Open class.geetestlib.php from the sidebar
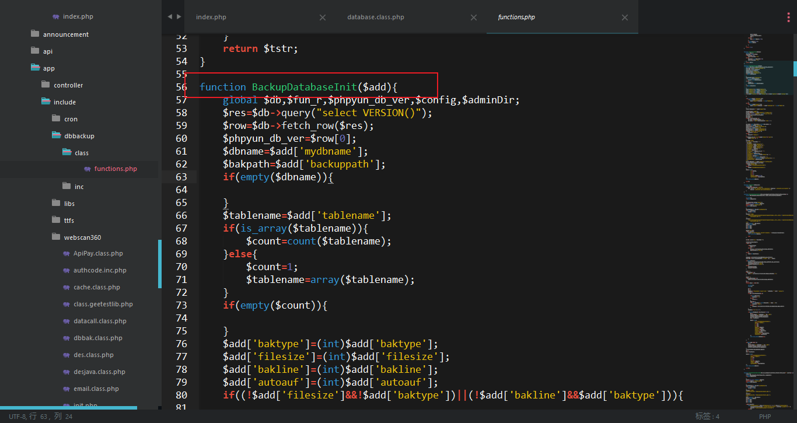Viewport: 797px width, 423px height. (103, 305)
